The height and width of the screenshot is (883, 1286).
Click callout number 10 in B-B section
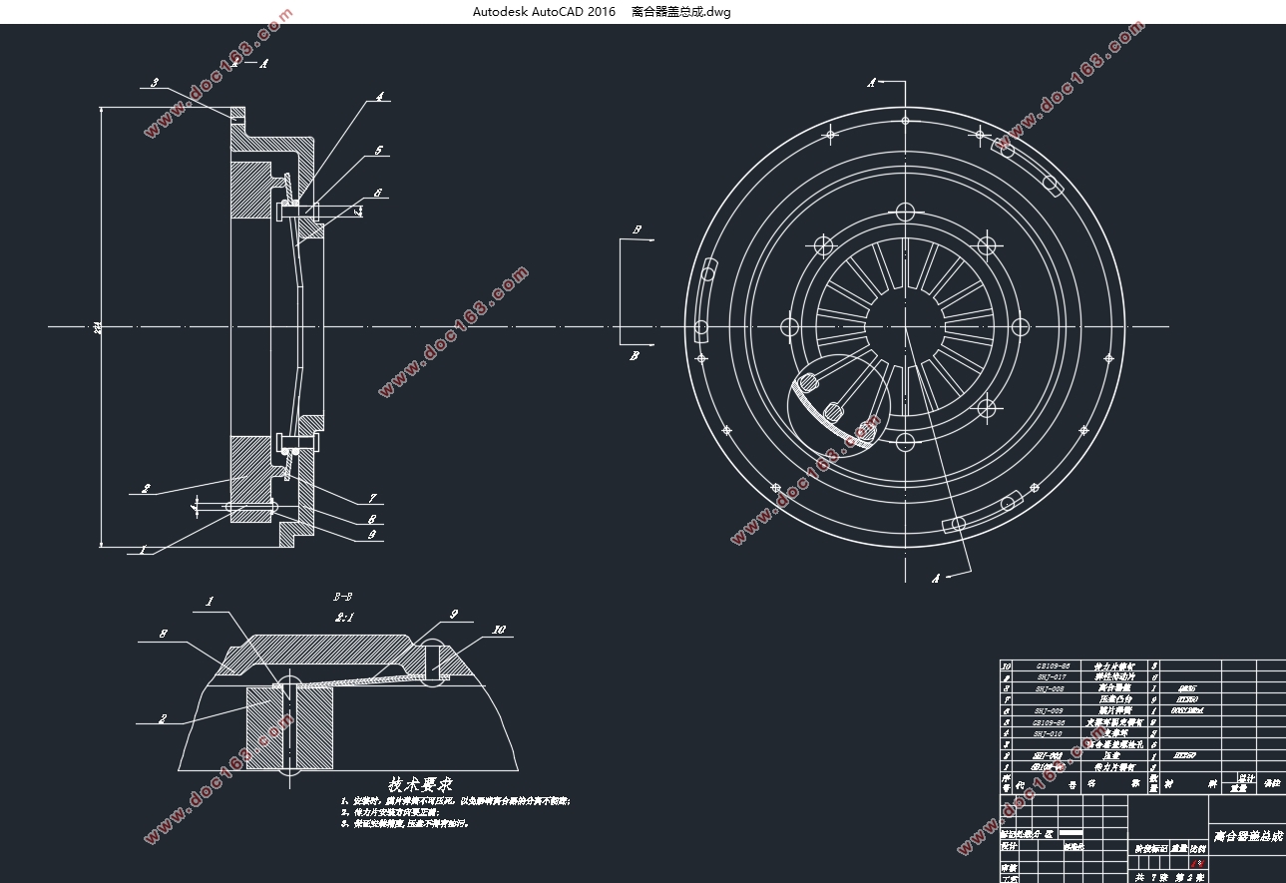tap(498, 630)
